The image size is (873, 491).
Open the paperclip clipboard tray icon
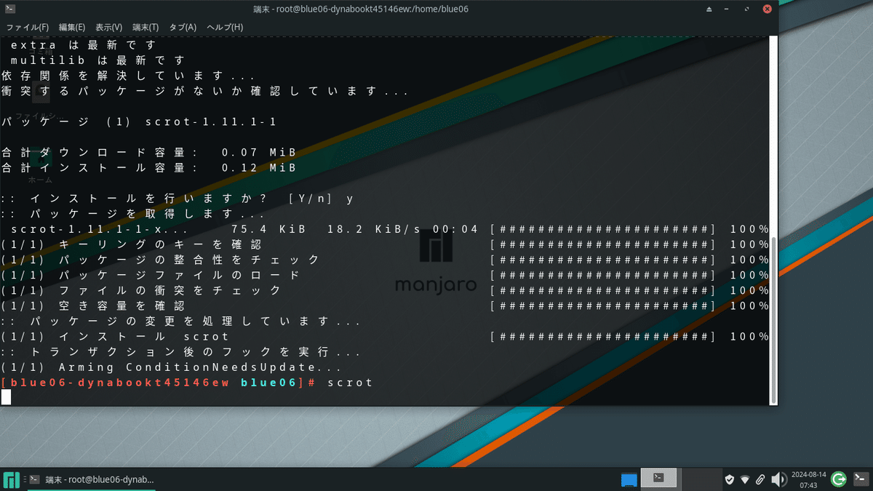click(761, 479)
